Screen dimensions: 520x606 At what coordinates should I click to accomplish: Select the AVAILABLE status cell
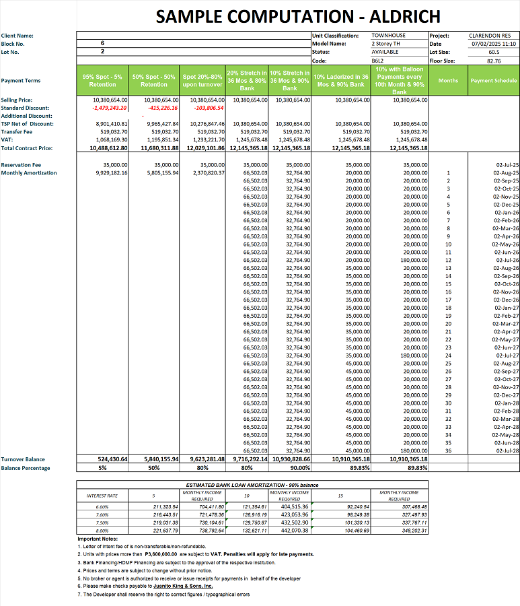385,51
